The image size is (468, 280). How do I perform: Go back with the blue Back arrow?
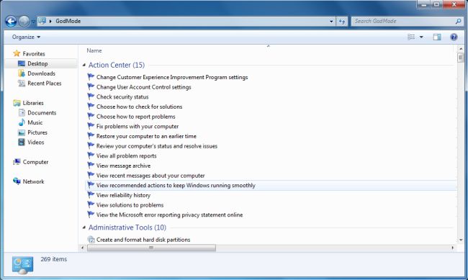11,21
